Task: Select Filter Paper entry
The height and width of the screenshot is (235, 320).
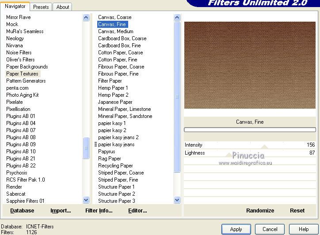Action: [x=110, y=81]
